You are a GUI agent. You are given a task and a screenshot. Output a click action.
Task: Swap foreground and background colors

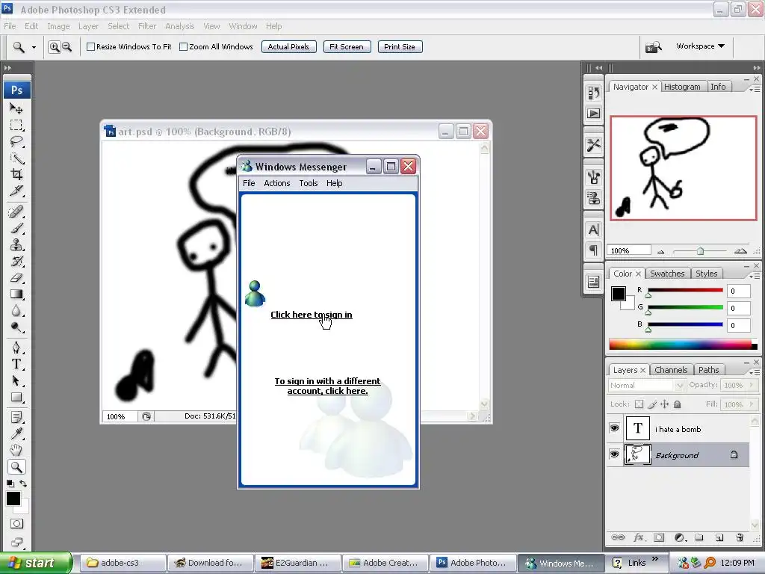pos(23,484)
